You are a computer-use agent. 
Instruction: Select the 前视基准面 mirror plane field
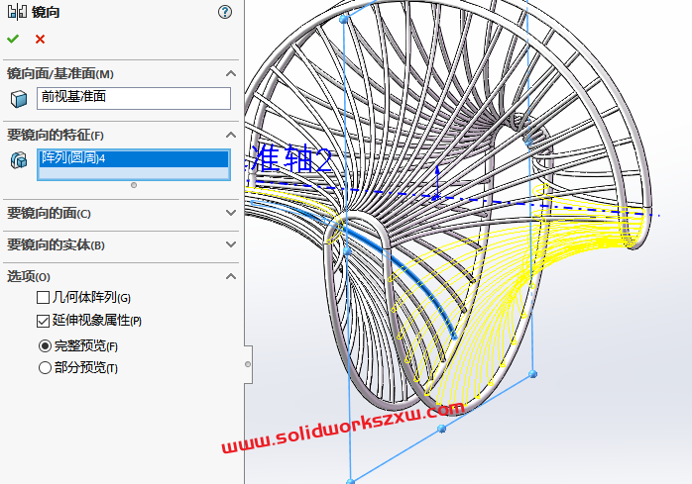(134, 98)
